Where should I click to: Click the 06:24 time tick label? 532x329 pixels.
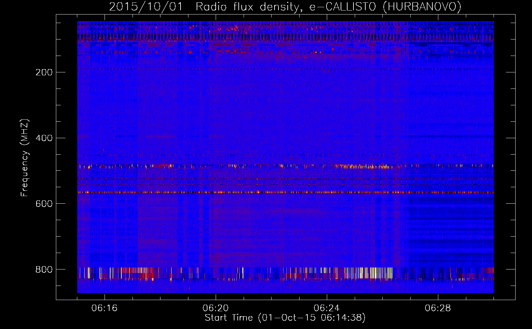pyautogui.click(x=327, y=308)
